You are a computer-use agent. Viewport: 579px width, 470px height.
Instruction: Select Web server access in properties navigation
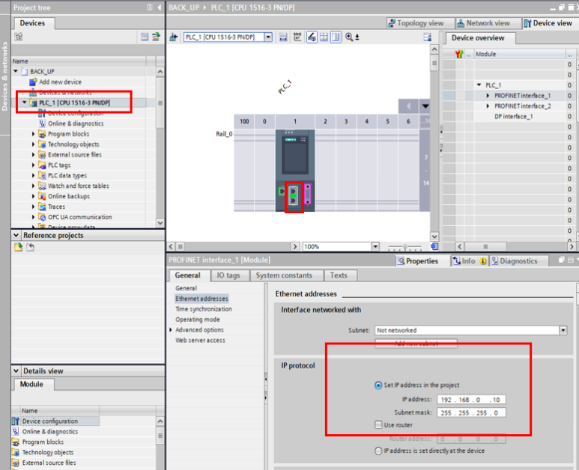[200, 340]
